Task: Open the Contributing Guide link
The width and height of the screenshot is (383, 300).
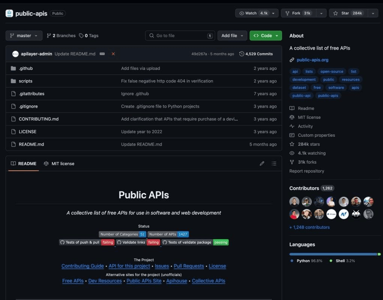Action: [x=83, y=266]
